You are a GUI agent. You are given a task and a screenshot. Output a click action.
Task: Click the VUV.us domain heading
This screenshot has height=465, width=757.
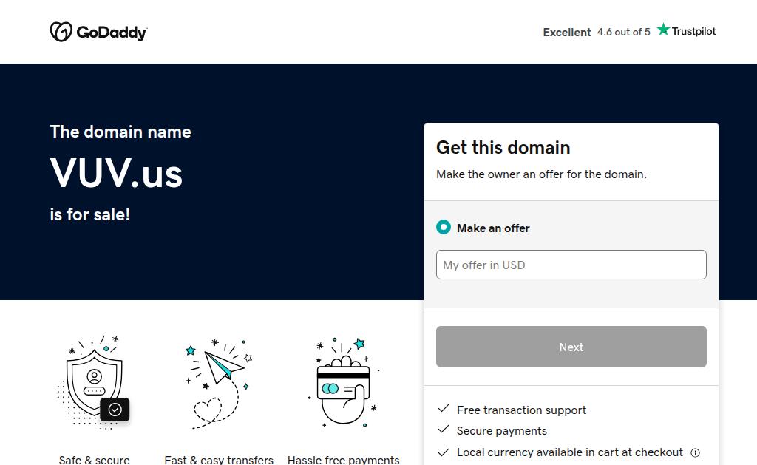pyautogui.click(x=116, y=173)
